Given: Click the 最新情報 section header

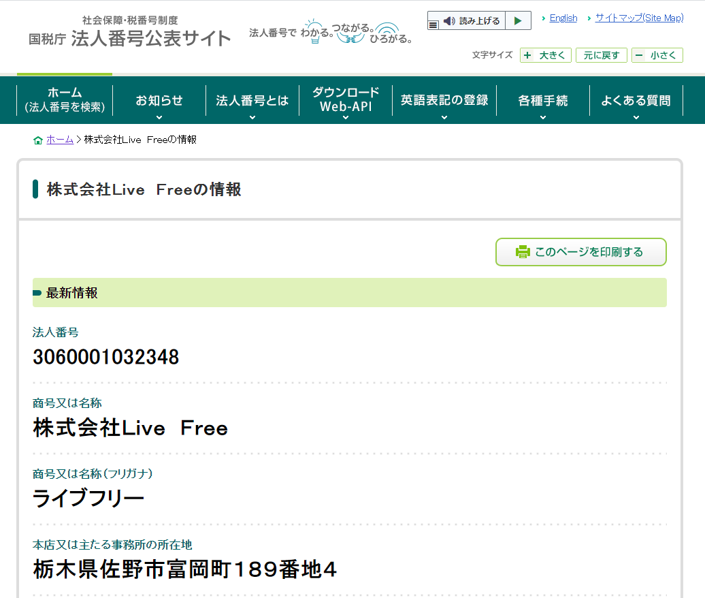Looking at the screenshot, I should pos(349,293).
